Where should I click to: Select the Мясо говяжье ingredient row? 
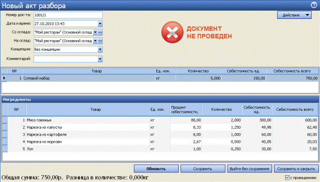click(x=160, y=120)
